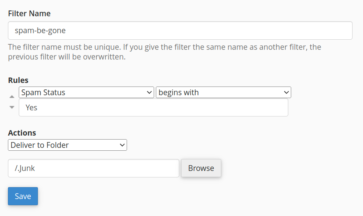Viewport: 363px width, 216px height.
Task: Click into the rule value field containing Yes
Action: [153, 107]
